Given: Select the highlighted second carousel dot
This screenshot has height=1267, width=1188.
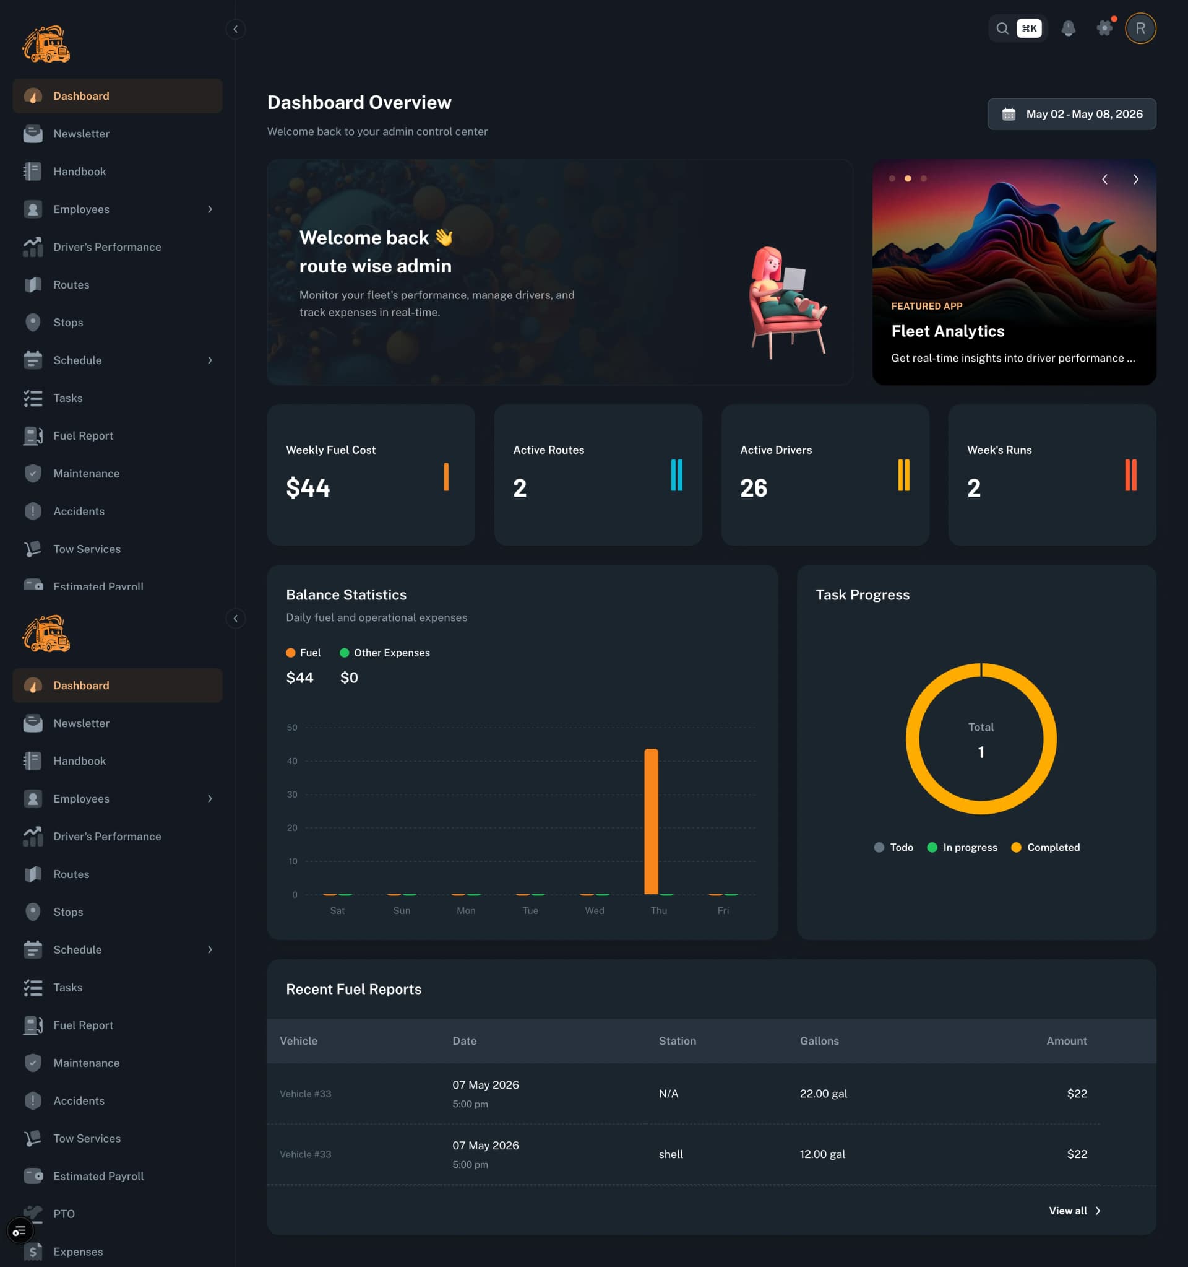Looking at the screenshot, I should [908, 179].
